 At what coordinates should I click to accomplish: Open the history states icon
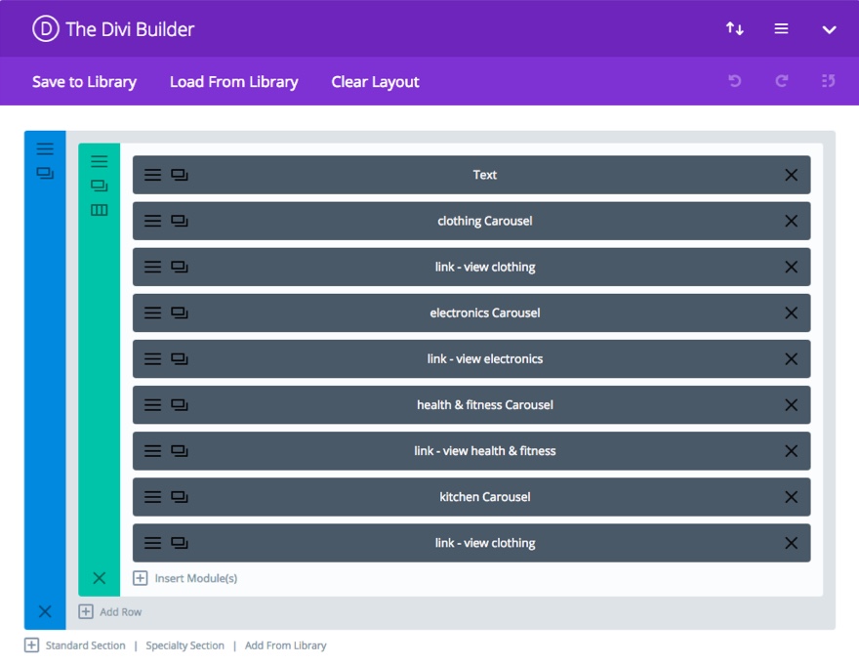[829, 81]
